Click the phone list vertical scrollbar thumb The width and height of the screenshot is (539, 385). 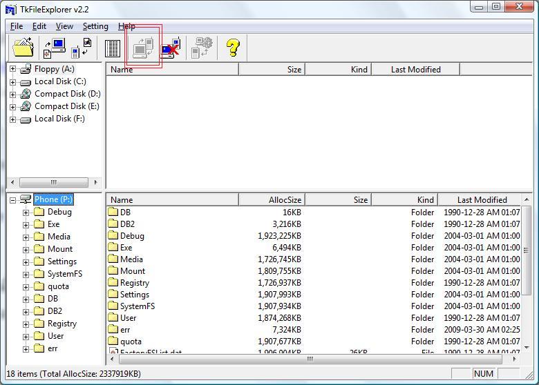tap(527, 250)
